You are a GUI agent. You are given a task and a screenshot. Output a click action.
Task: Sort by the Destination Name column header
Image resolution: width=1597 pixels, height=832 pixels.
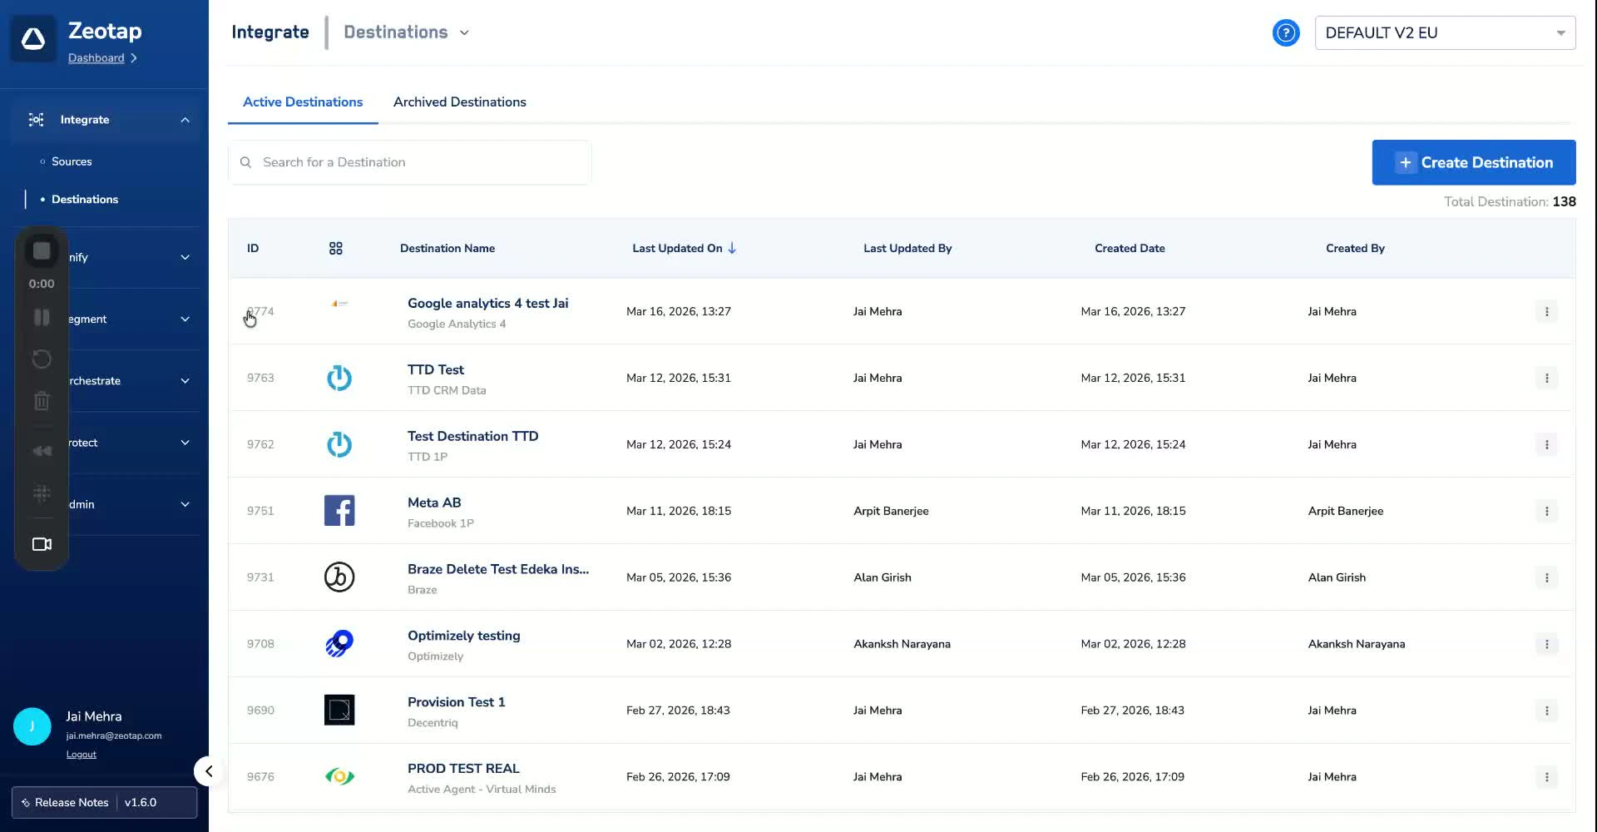point(447,248)
